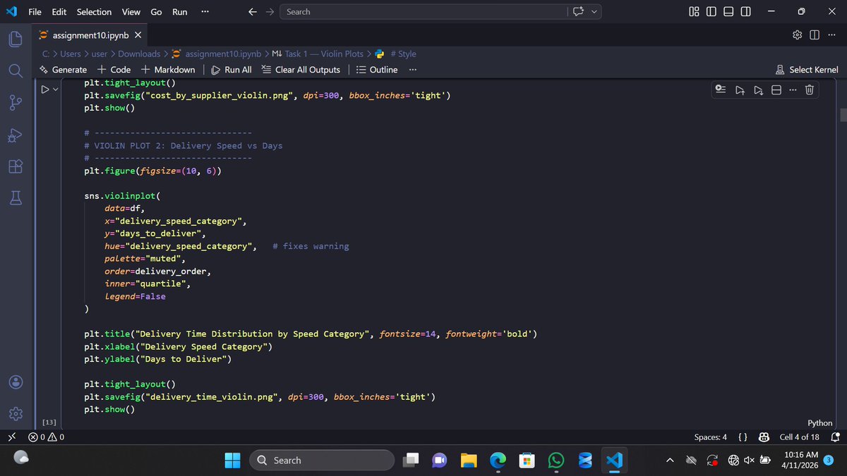Open the Run menu
The height and width of the screenshot is (476, 847).
click(179, 11)
